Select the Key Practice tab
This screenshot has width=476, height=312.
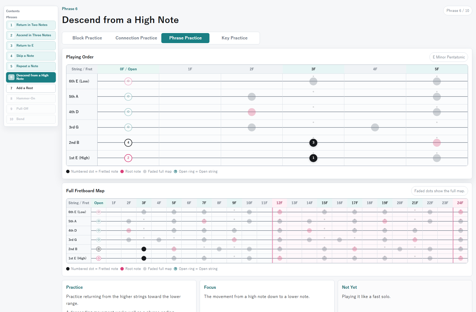coord(235,38)
